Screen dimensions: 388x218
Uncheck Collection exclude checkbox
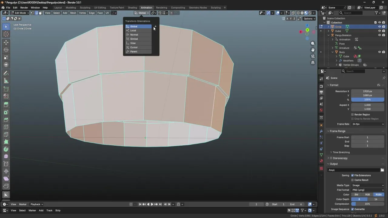(375, 22)
